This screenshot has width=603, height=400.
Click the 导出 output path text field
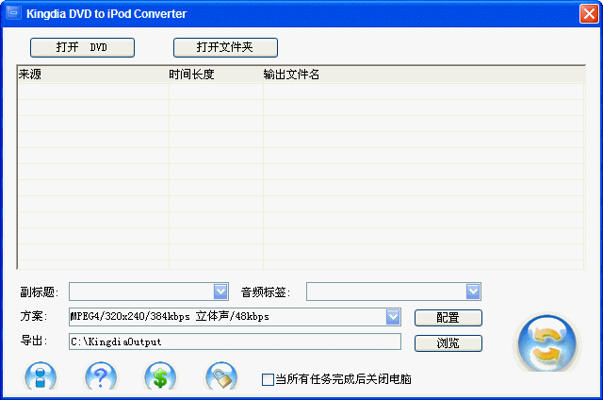[x=235, y=342]
